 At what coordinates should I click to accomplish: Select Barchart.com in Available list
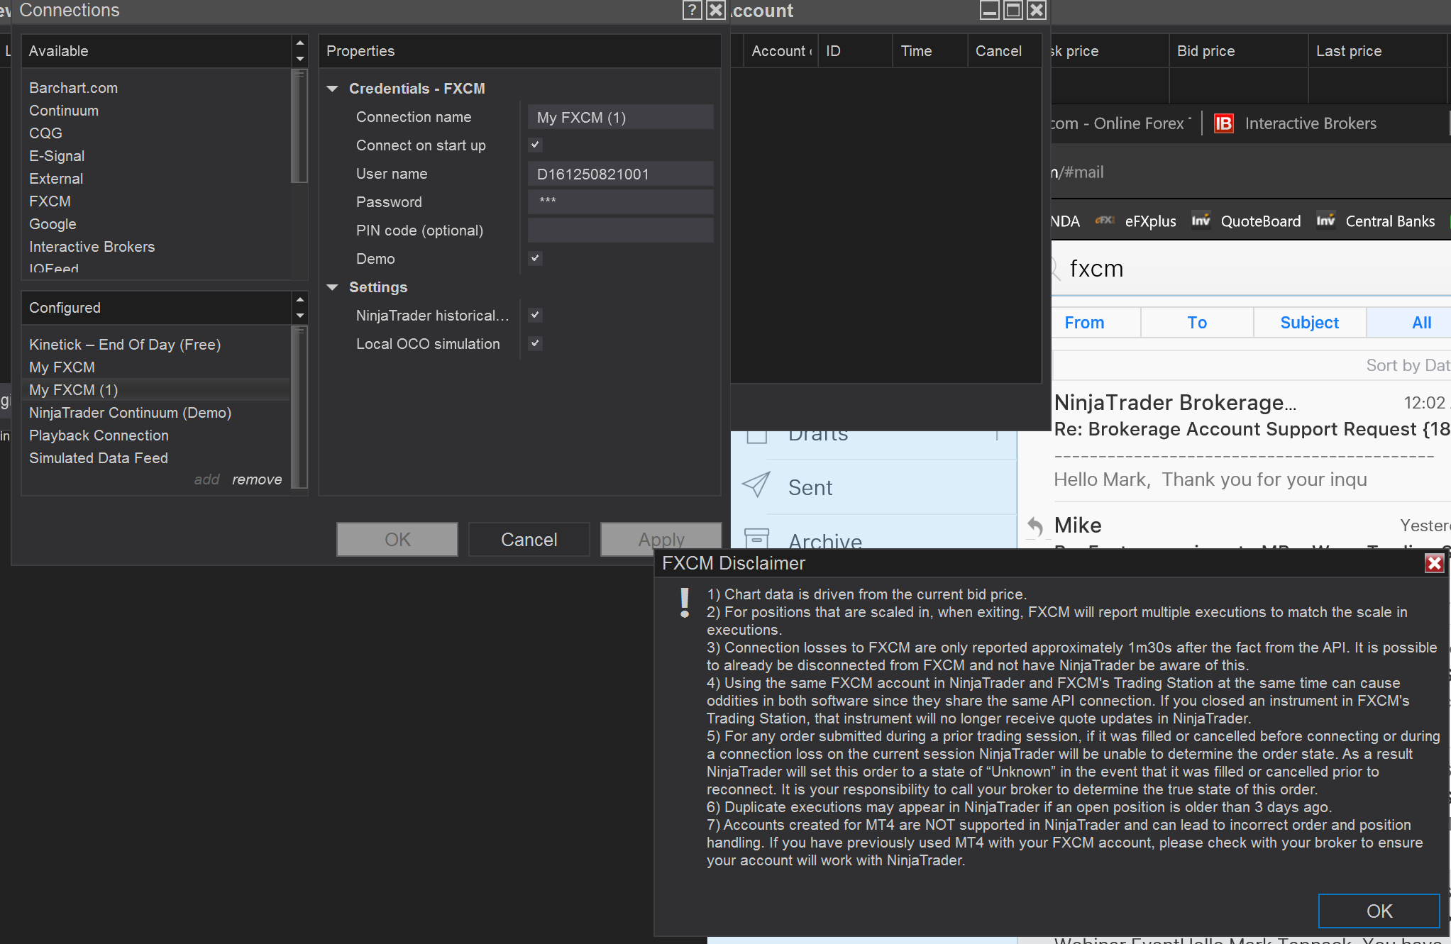pos(73,88)
